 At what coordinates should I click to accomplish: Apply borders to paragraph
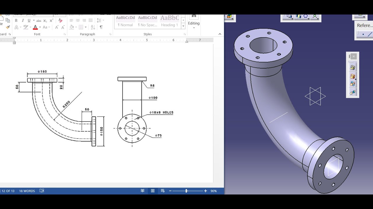(81, 27)
